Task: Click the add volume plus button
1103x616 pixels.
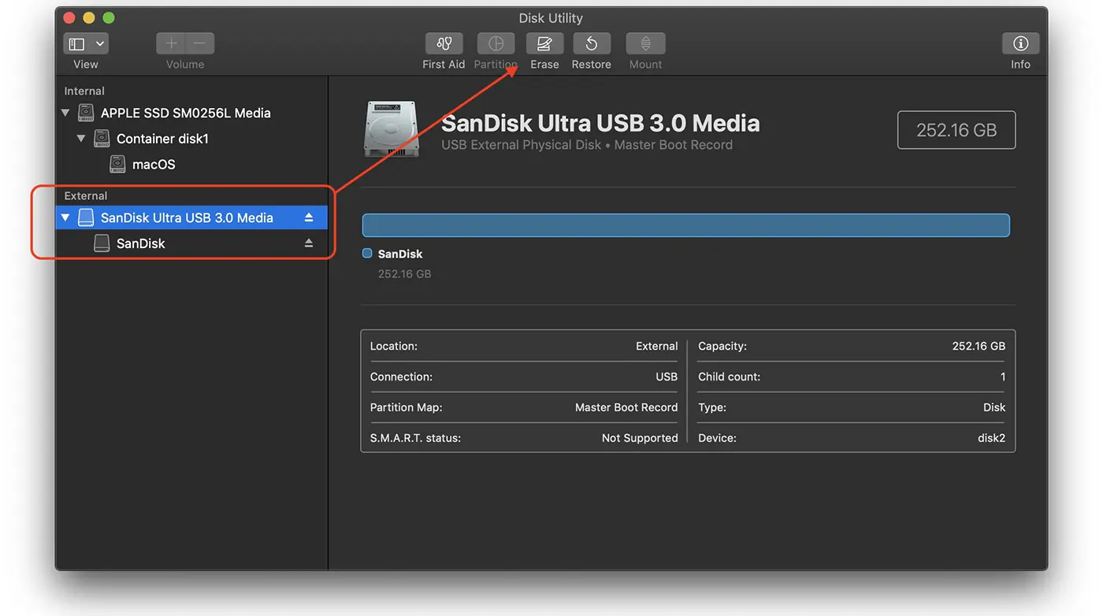Action: pyautogui.click(x=171, y=43)
